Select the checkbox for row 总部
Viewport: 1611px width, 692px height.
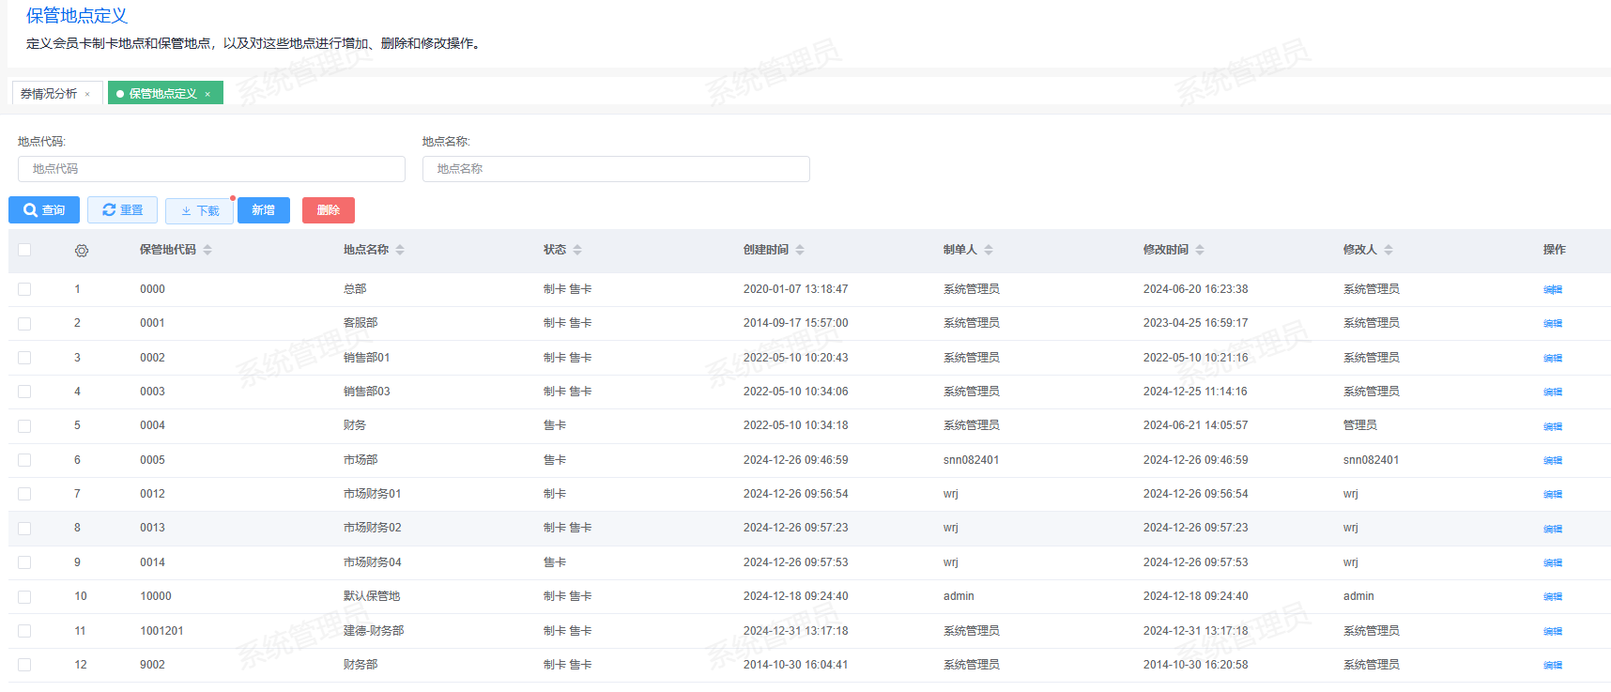pos(24,289)
